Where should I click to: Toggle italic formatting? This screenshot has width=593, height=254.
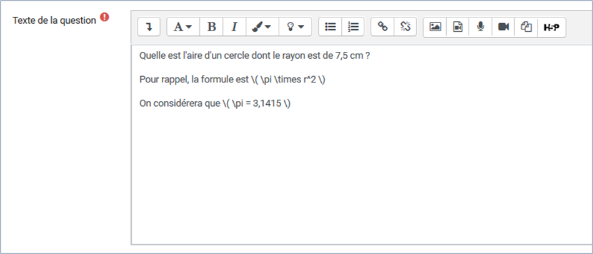[234, 27]
